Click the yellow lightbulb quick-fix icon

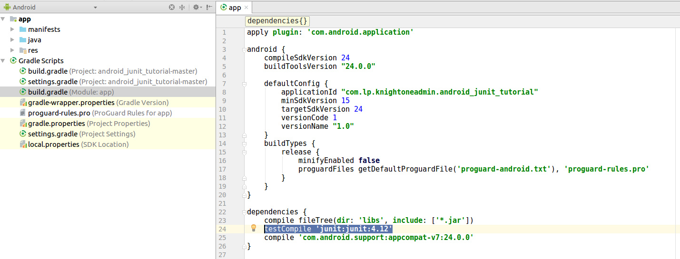254,228
